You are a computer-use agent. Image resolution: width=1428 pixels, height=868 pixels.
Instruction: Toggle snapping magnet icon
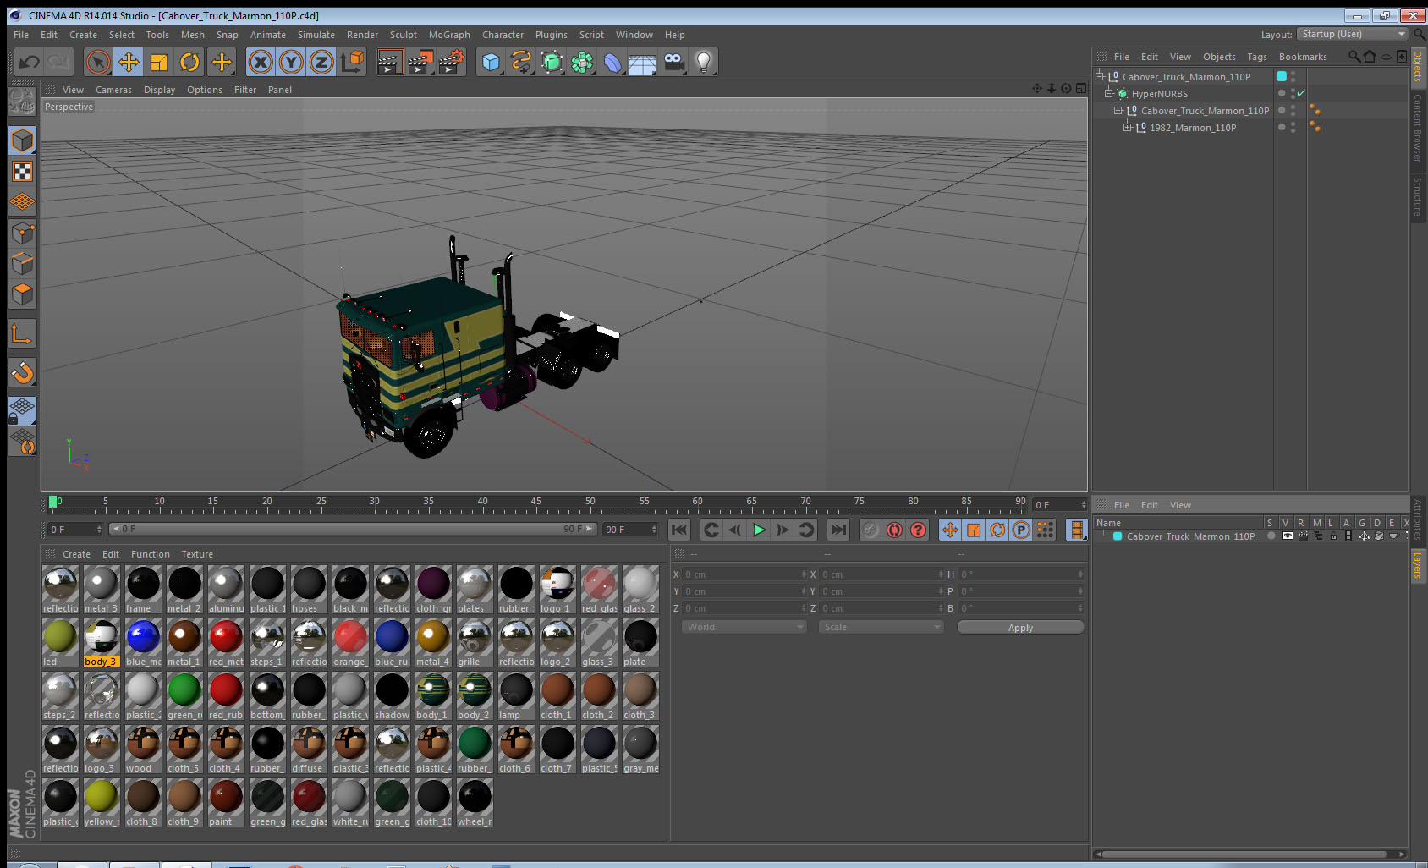(x=22, y=372)
